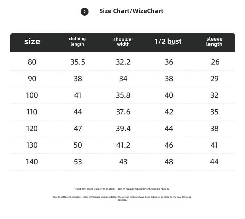Screen dimensions: 245x219
Task: Select the 'clothing length' column header
Action: pyautogui.click(x=77, y=41)
